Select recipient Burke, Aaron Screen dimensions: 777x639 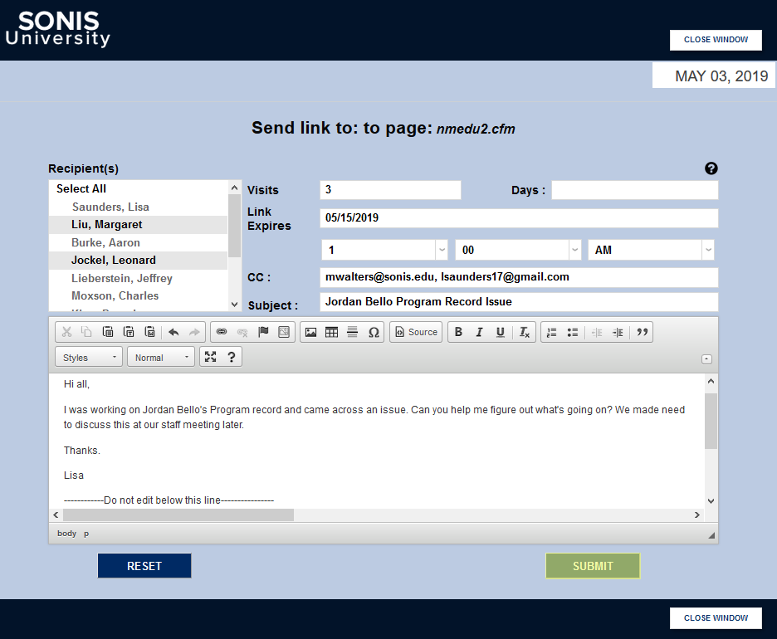[x=138, y=242]
